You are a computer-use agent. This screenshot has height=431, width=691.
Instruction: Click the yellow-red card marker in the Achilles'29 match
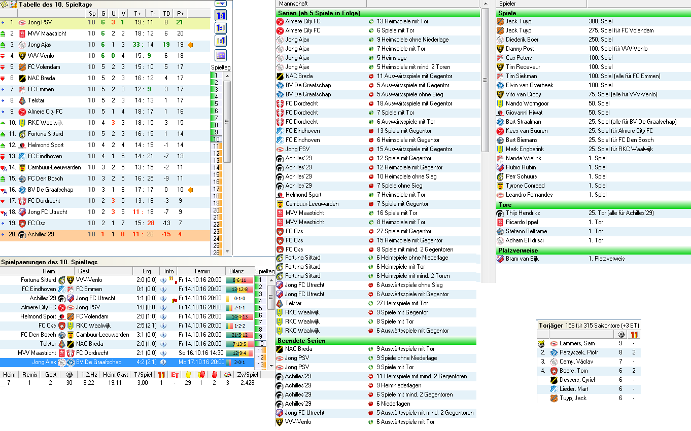point(175,300)
